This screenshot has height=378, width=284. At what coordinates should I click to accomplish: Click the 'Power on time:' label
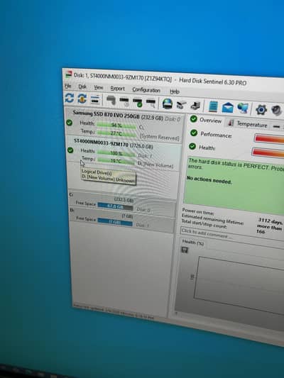[198, 211]
